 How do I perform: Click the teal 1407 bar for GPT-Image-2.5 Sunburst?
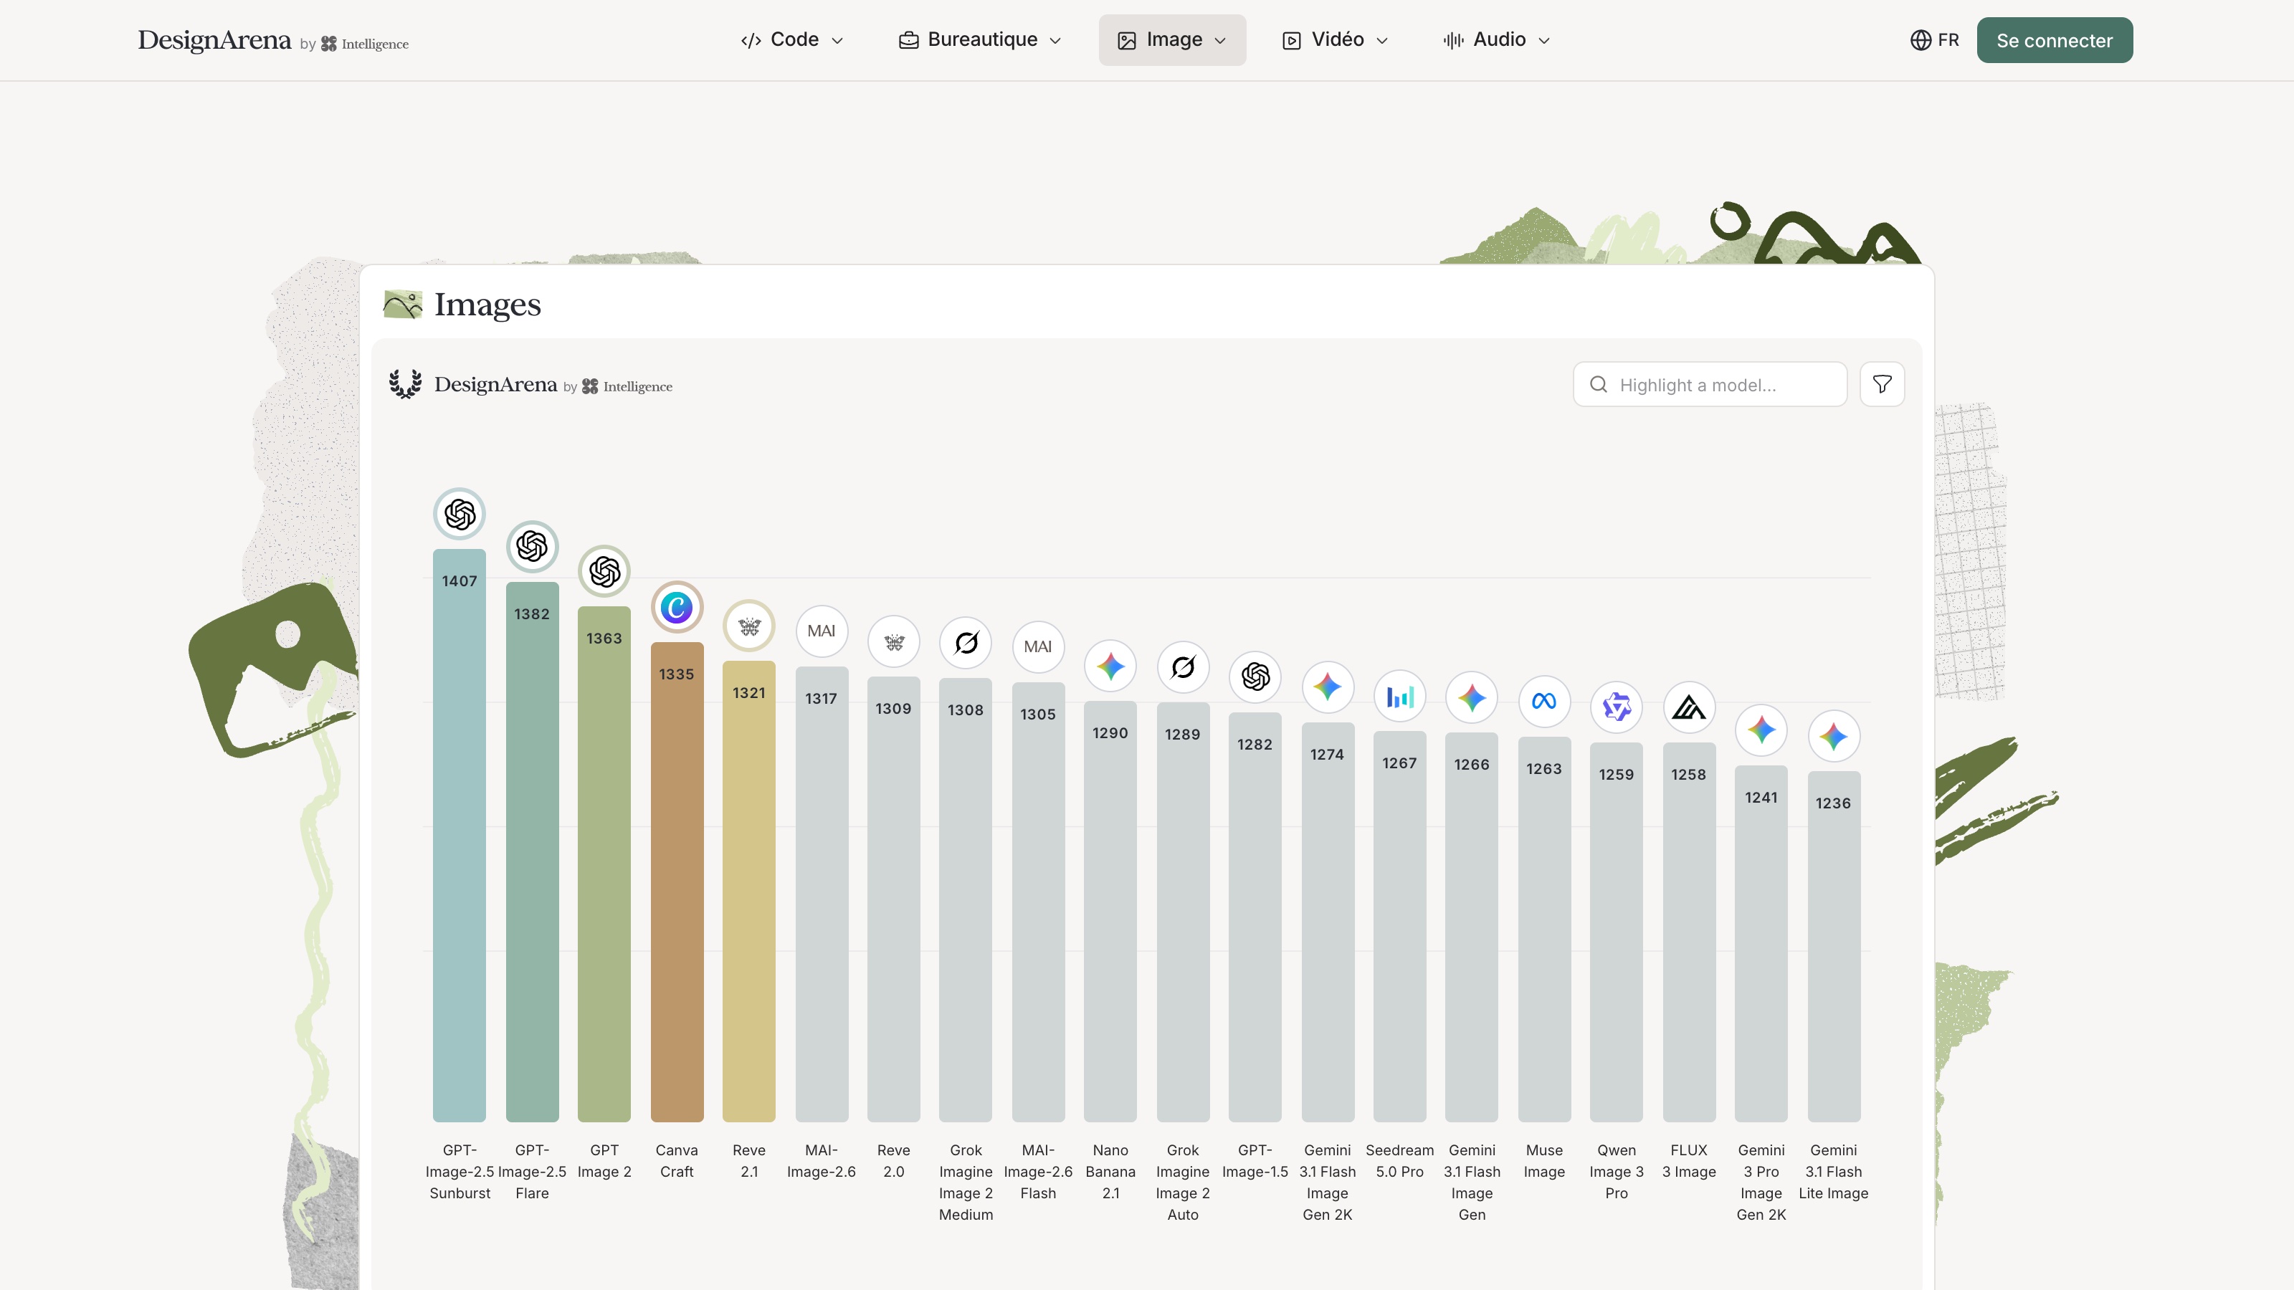point(460,835)
